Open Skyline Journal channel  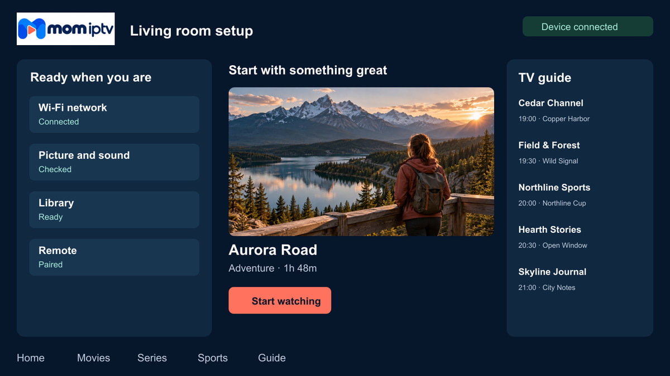point(552,272)
